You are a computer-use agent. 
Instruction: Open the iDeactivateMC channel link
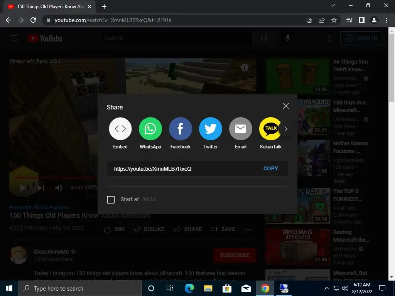pos(51,252)
